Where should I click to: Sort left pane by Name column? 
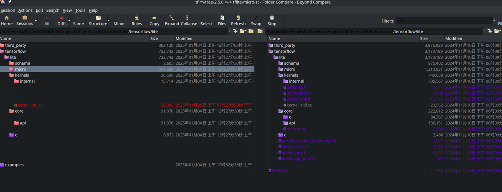coord(74,38)
